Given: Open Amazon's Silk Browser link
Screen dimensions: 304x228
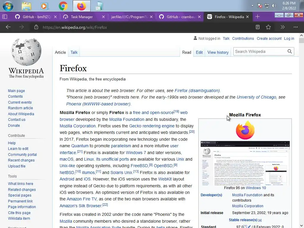Looking at the screenshot, I should pyautogui.click(x=81, y=206).
